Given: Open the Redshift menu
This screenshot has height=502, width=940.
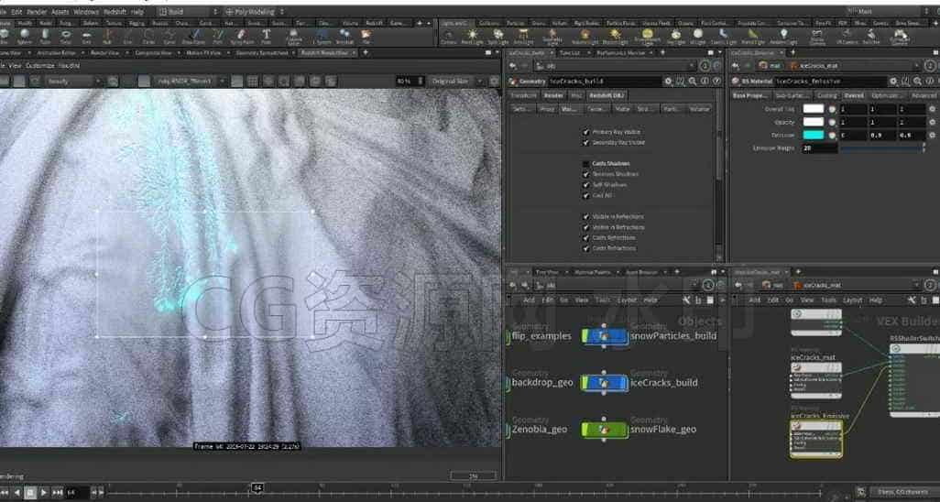Looking at the screenshot, I should tap(115, 11).
